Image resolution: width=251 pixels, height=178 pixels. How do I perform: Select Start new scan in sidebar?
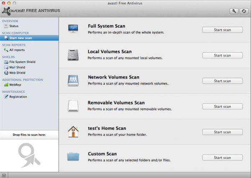pyautogui.click(x=29, y=38)
